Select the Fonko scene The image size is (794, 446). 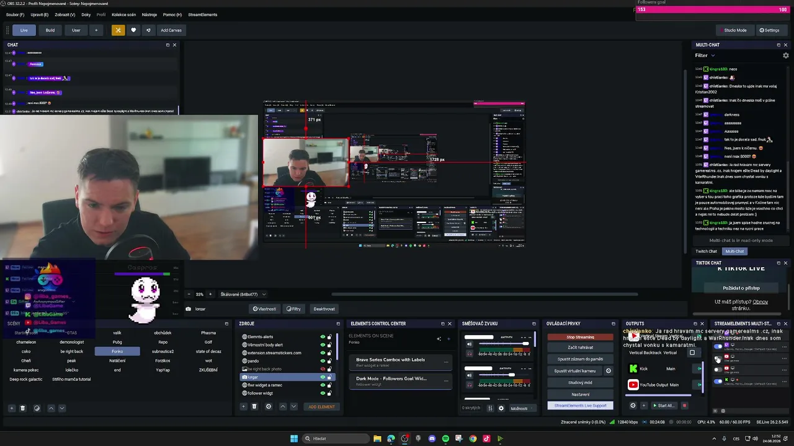(117, 351)
